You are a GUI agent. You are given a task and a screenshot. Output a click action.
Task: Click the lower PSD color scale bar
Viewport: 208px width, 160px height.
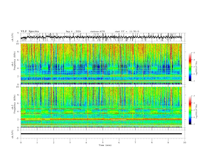(190, 110)
